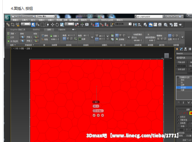Activate the Select Object tool
Viewport: 192px width, 142px height.
33,25
